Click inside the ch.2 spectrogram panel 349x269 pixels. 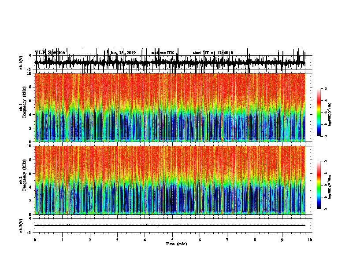coord(170,180)
